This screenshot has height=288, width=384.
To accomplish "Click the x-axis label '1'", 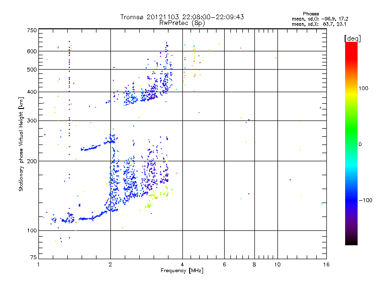I will (38, 264).
